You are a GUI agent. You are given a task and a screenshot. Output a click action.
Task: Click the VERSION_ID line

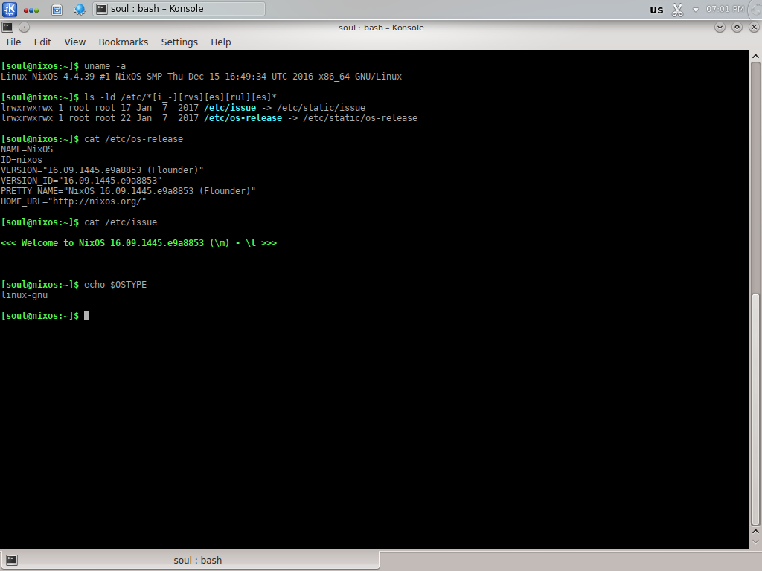click(x=81, y=181)
